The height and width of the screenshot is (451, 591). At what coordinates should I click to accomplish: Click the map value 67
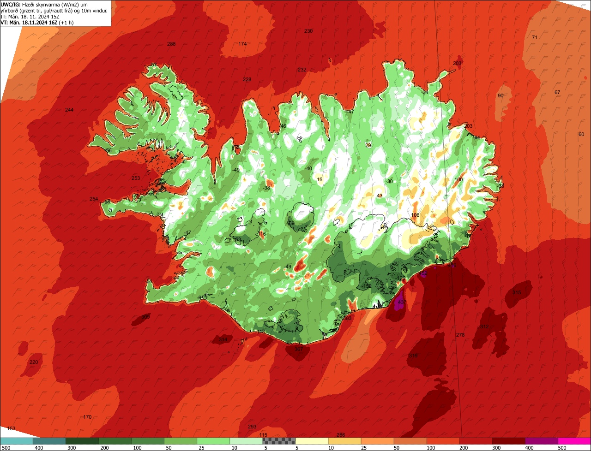(557, 92)
